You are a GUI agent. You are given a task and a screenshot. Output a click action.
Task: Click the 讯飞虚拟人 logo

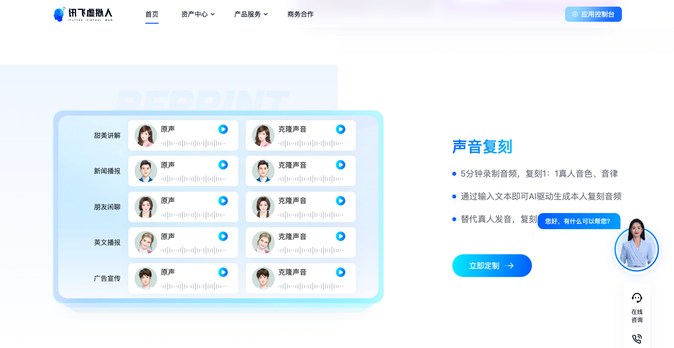[x=83, y=14]
